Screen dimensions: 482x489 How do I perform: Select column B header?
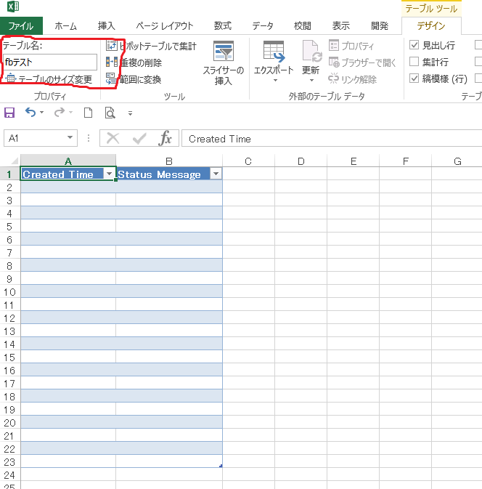click(x=169, y=161)
